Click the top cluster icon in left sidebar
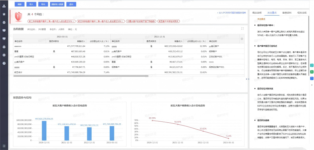 (4, 6)
